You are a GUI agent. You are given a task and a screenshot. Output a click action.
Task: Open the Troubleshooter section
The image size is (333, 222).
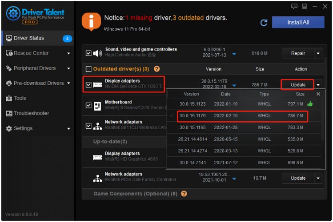(38, 113)
